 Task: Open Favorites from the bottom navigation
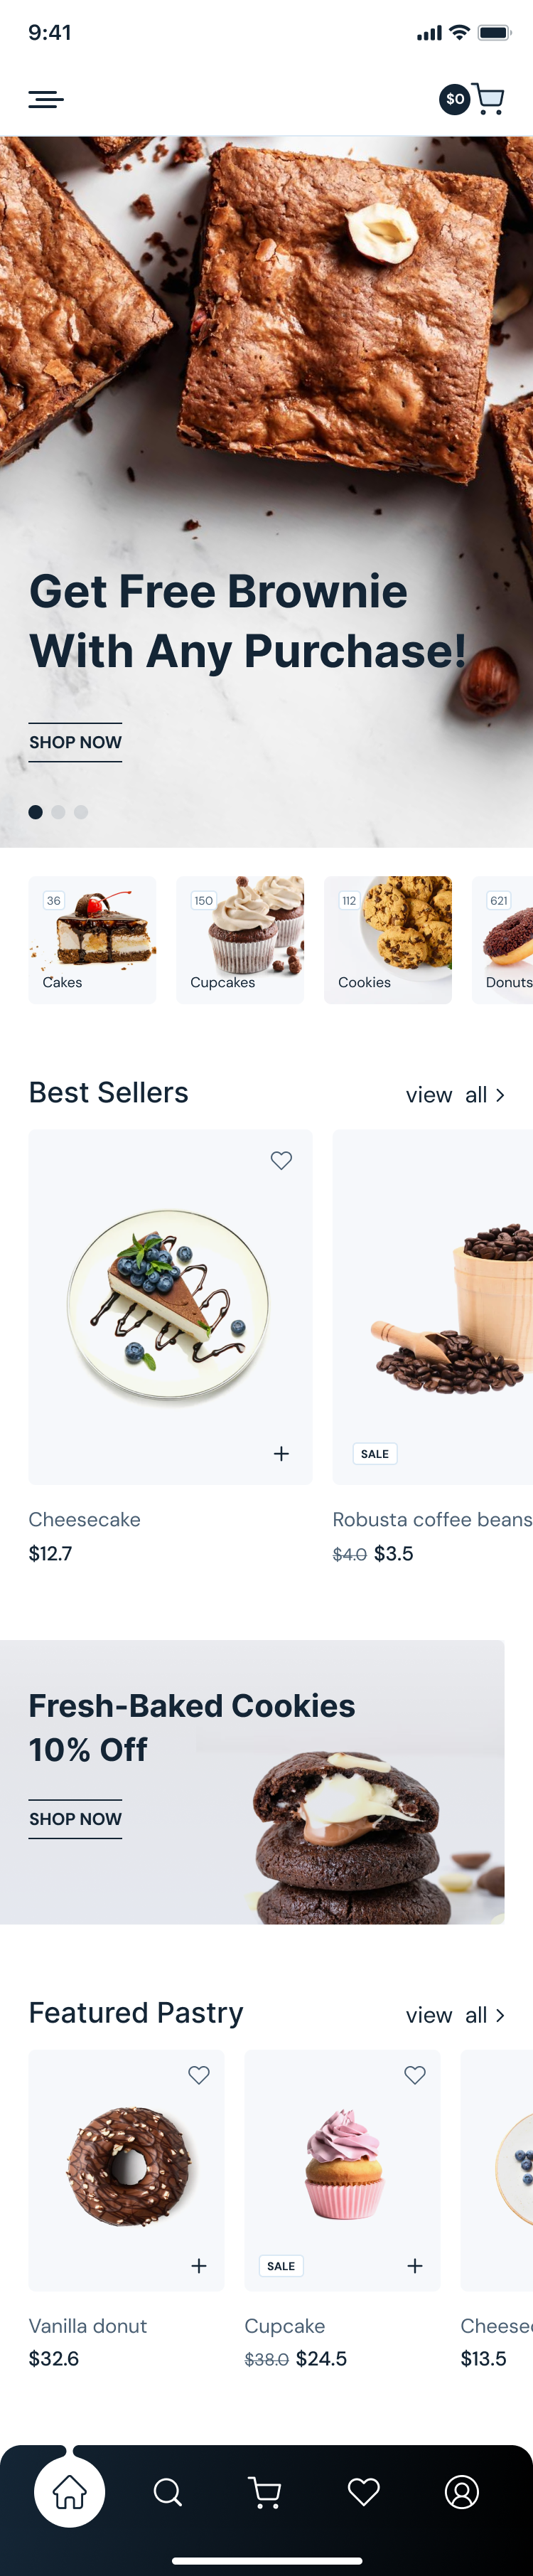tap(363, 2492)
